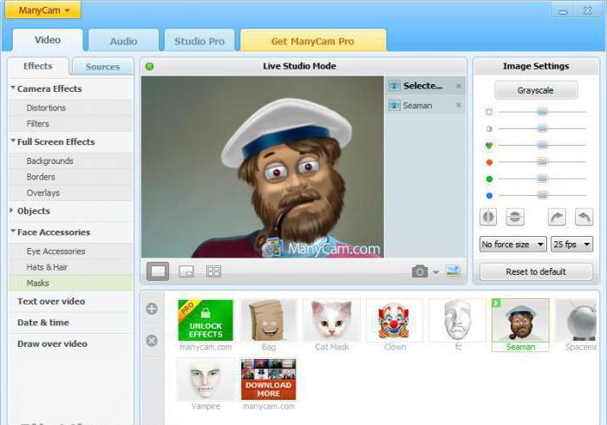The width and height of the screenshot is (607, 425).
Task: Rotate image clockwise arrow
Action: 557,217
